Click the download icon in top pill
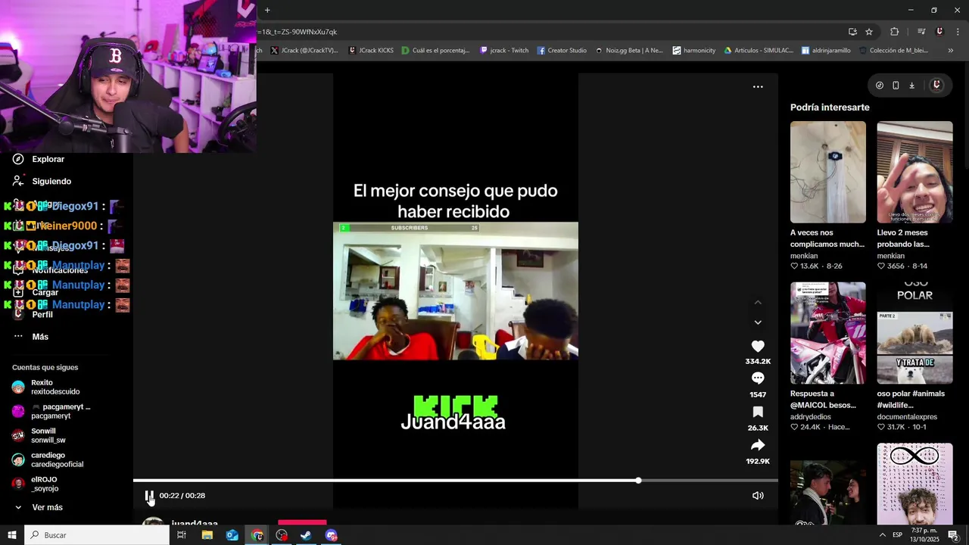 [x=911, y=86]
